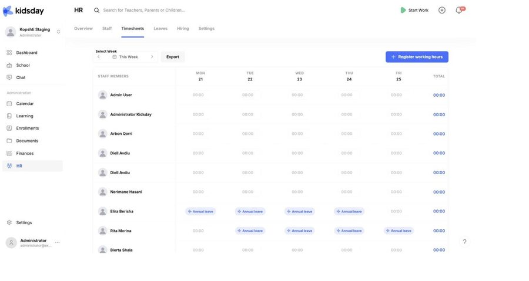Select the Timesheets tab
The width and height of the screenshot is (529, 281).
pos(133,29)
